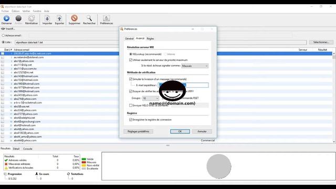The height and width of the screenshot is (189, 336).
Task: Toggle Simuler la livraison d'un message checkbox
Action: 131,79
